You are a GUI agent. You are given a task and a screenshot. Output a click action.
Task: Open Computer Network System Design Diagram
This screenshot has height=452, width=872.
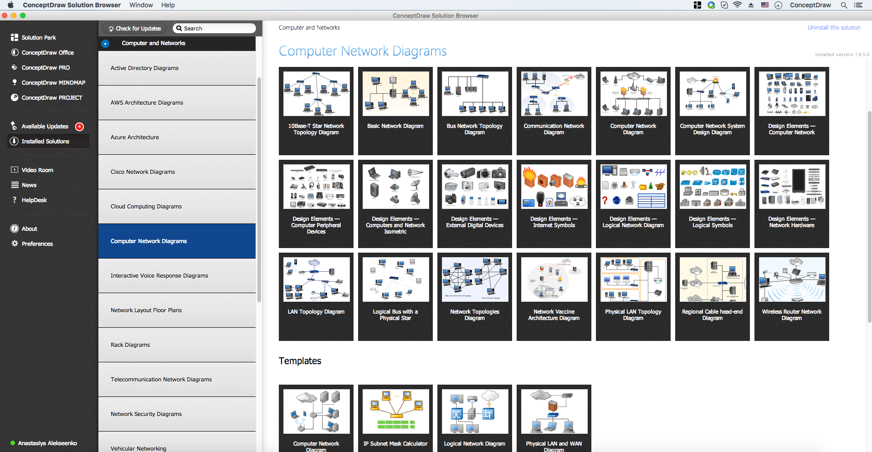(x=713, y=111)
